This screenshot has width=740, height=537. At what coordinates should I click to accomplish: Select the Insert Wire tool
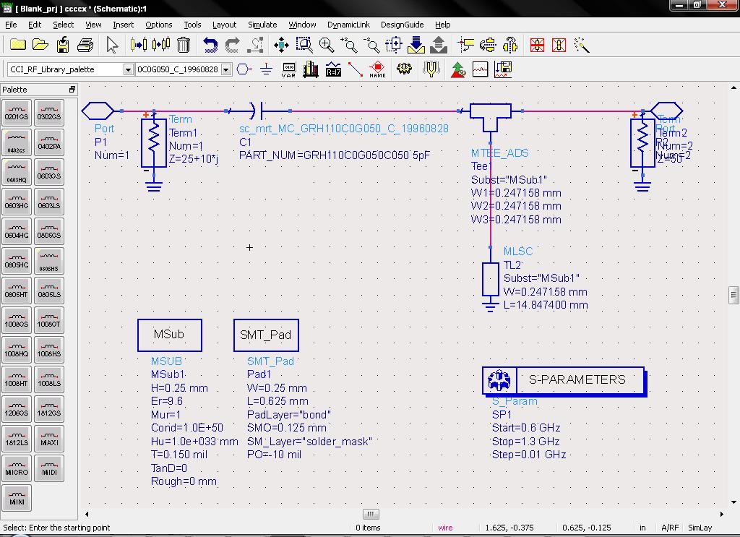click(x=356, y=69)
